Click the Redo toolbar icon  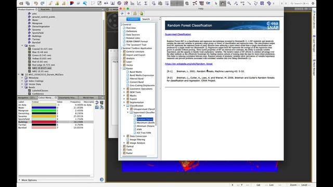click(43, 4)
